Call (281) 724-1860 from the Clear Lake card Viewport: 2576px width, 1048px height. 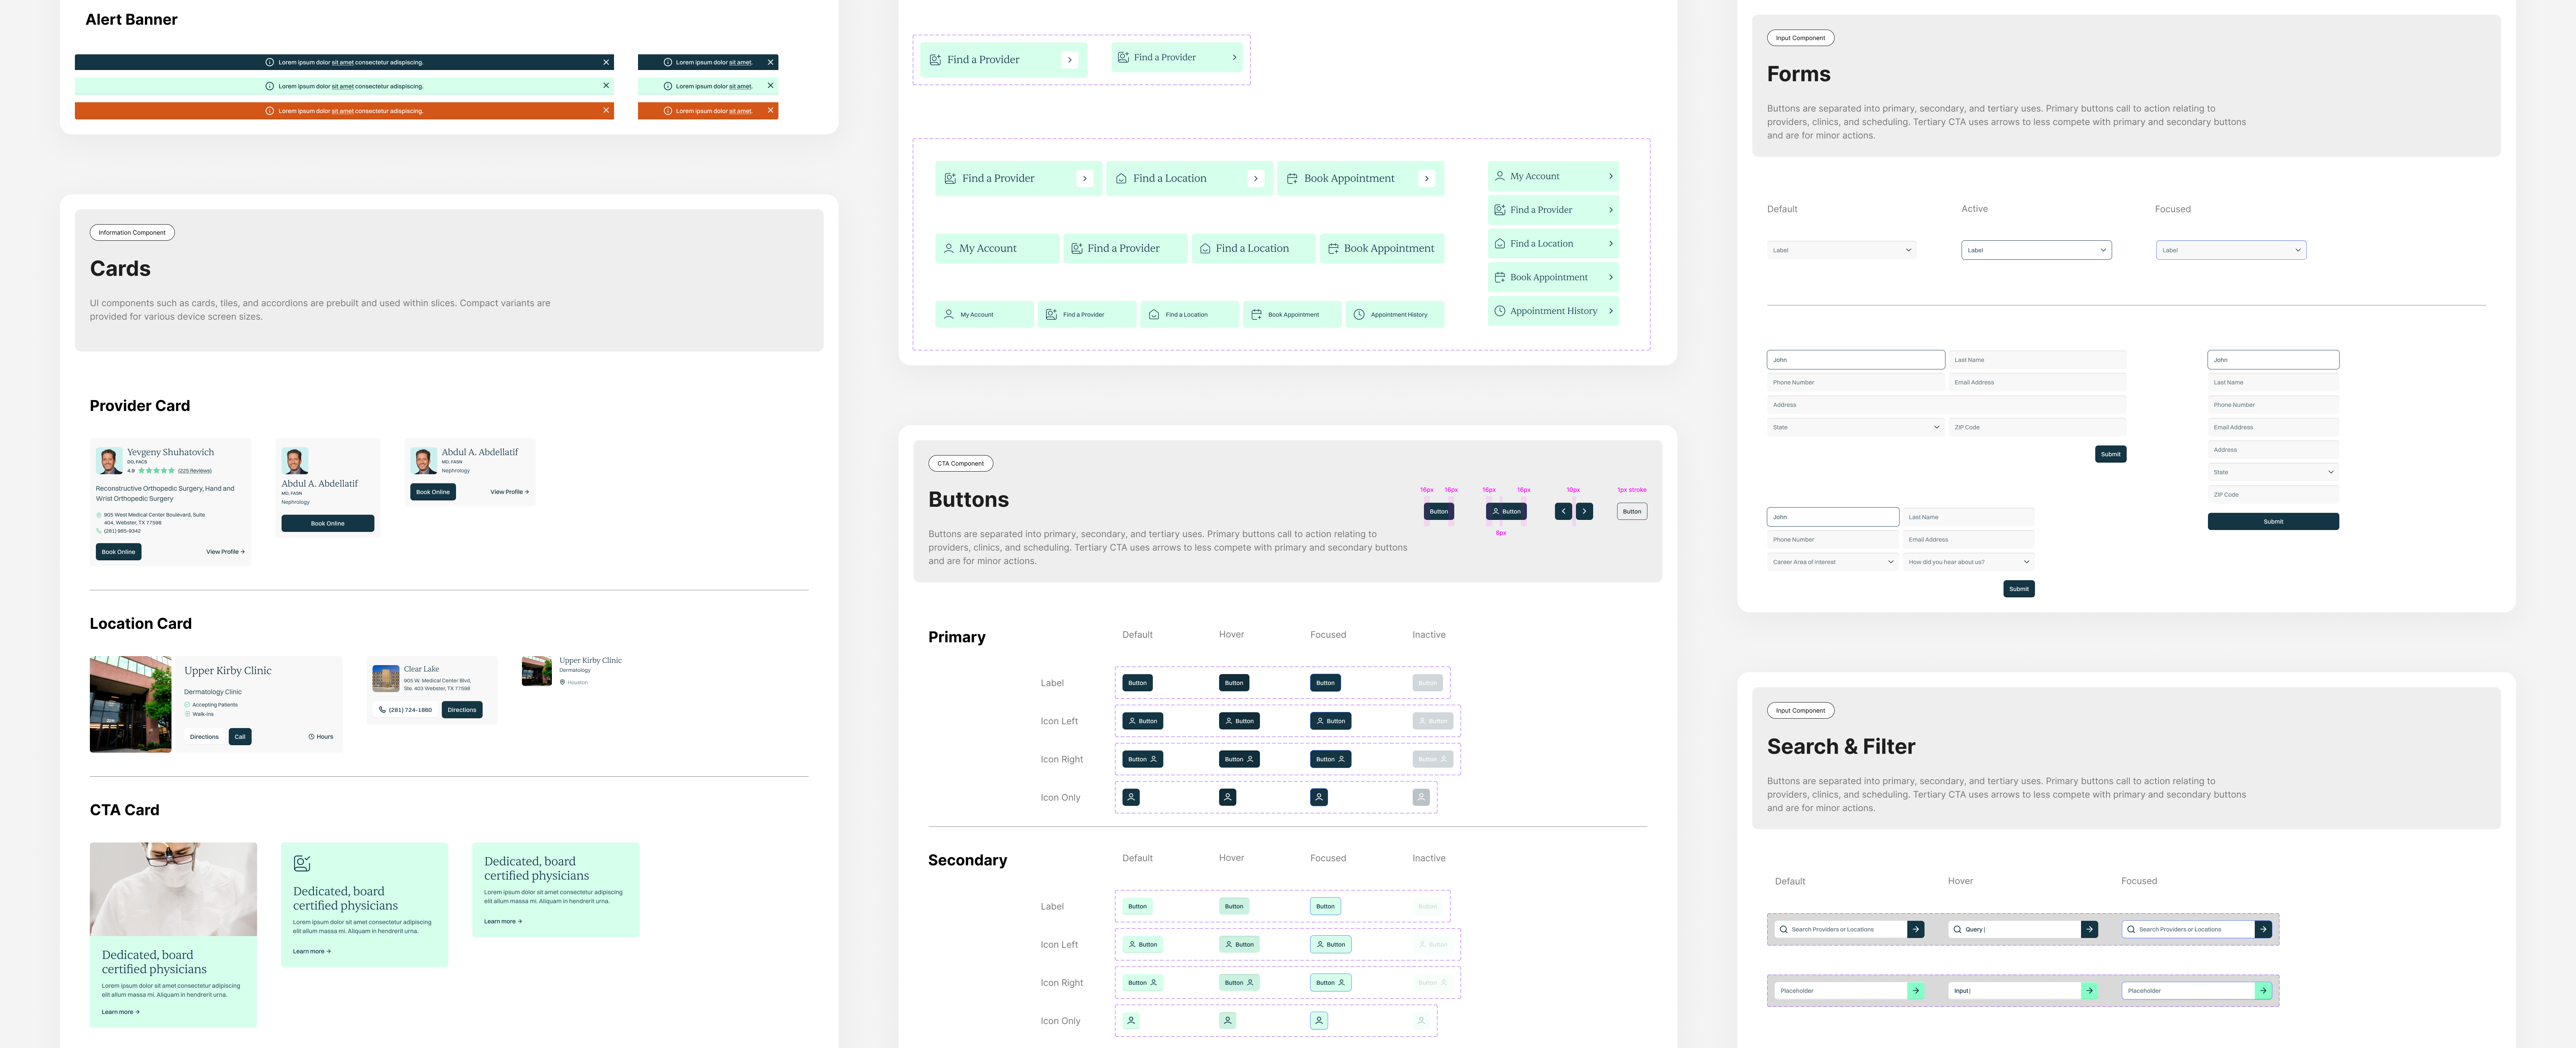point(405,710)
